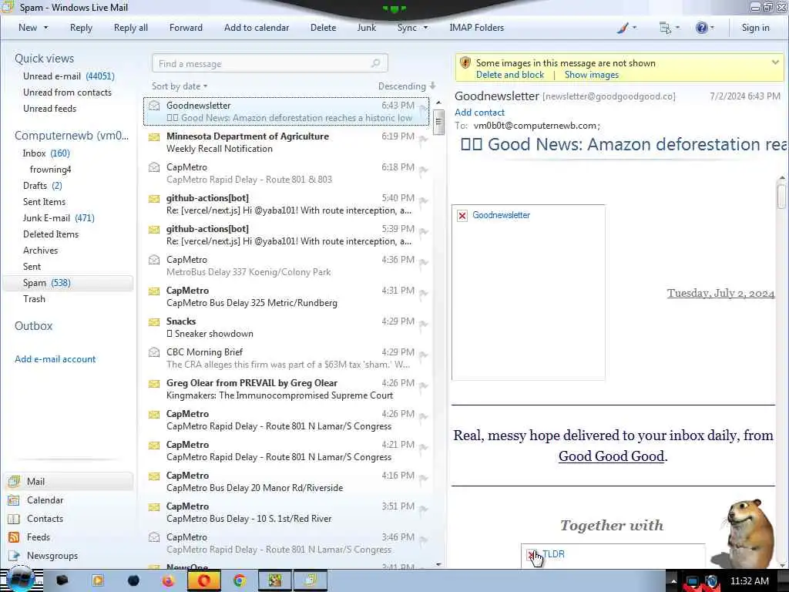Click the Delete and block link

tap(510, 75)
